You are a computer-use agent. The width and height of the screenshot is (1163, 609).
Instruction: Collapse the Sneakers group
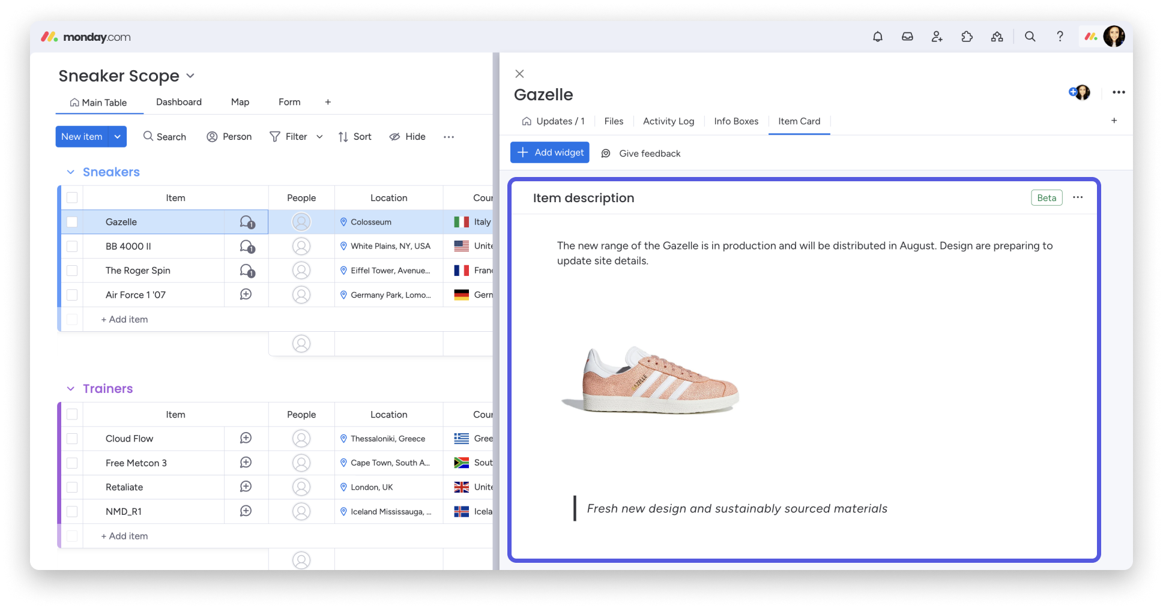[x=71, y=172]
